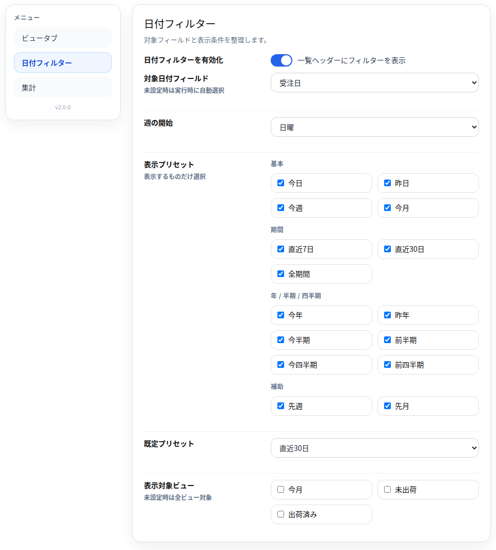Uncheck the 先週 preset checkbox
This screenshot has height=550, width=496.
click(281, 406)
